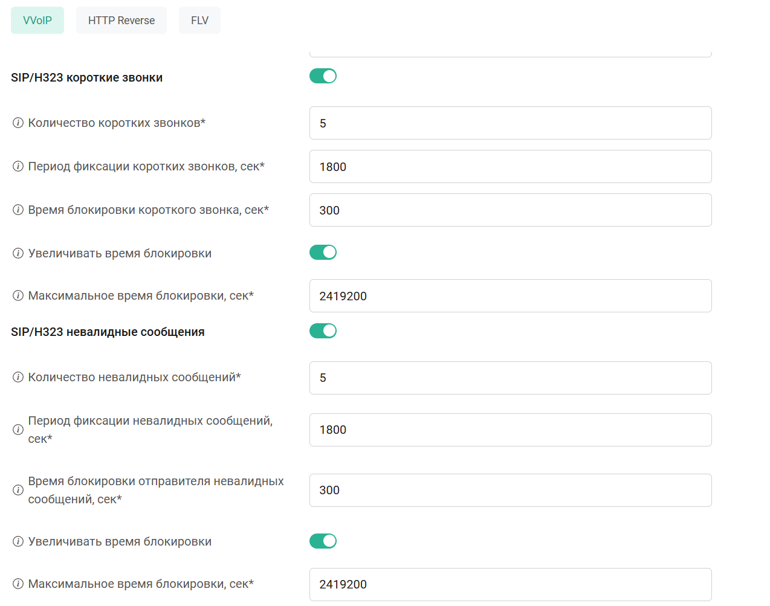Click info icon for Время блокировки отправителя
Image resolution: width=770 pixels, height=606 pixels.
point(18,490)
